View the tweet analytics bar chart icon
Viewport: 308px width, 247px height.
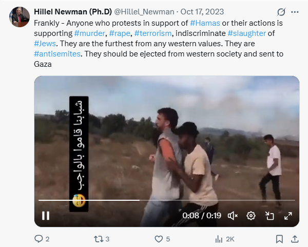pos(219,239)
